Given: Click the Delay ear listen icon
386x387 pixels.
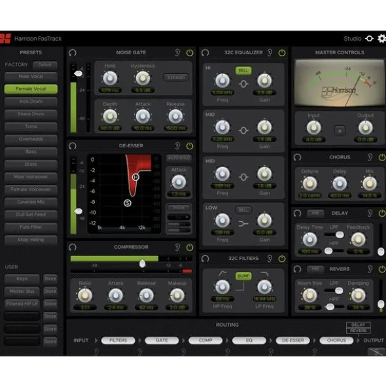Looking at the screenshot, I should 370,213.
